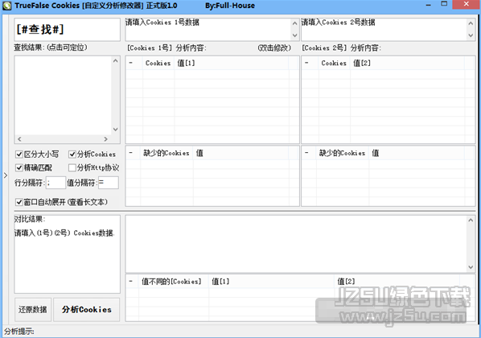Click the 对比结果 text box
The width and height of the screenshot is (481, 338).
click(68, 253)
